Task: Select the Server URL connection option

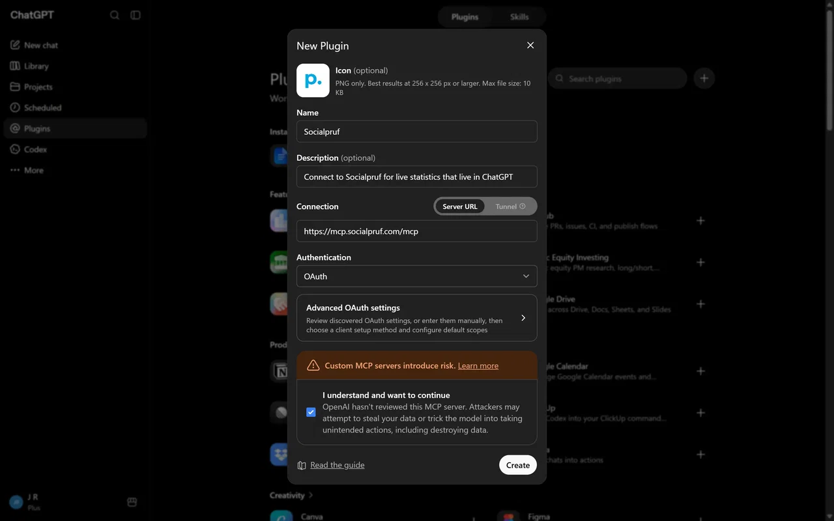Action: click(460, 206)
